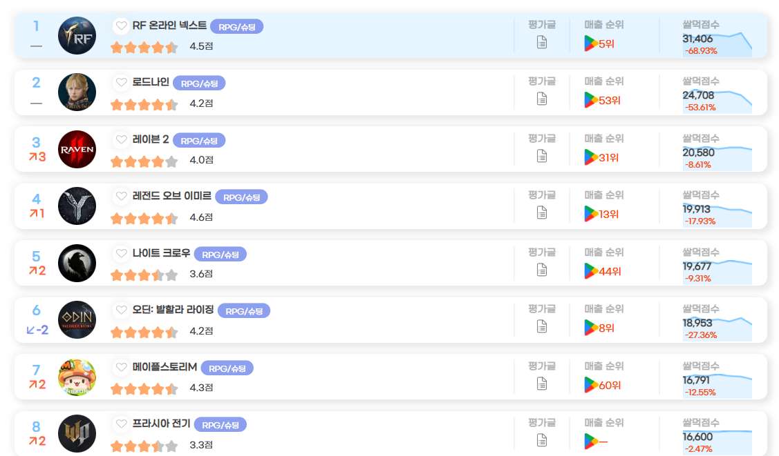779x456 pixels.
Task: Click the 31,406 score trend chart
Action: [717, 44]
